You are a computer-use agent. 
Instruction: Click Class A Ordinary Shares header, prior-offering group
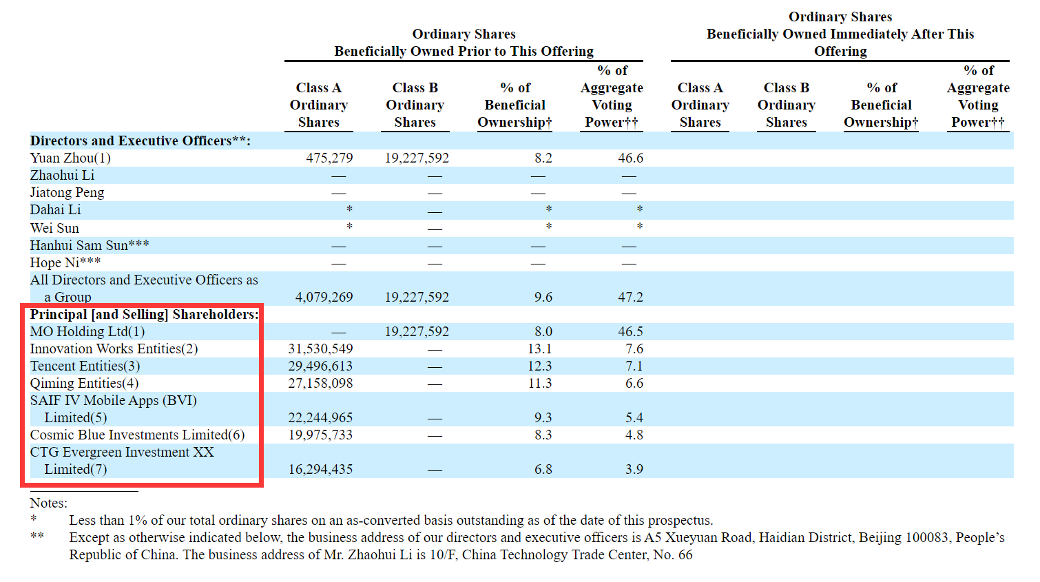[319, 105]
